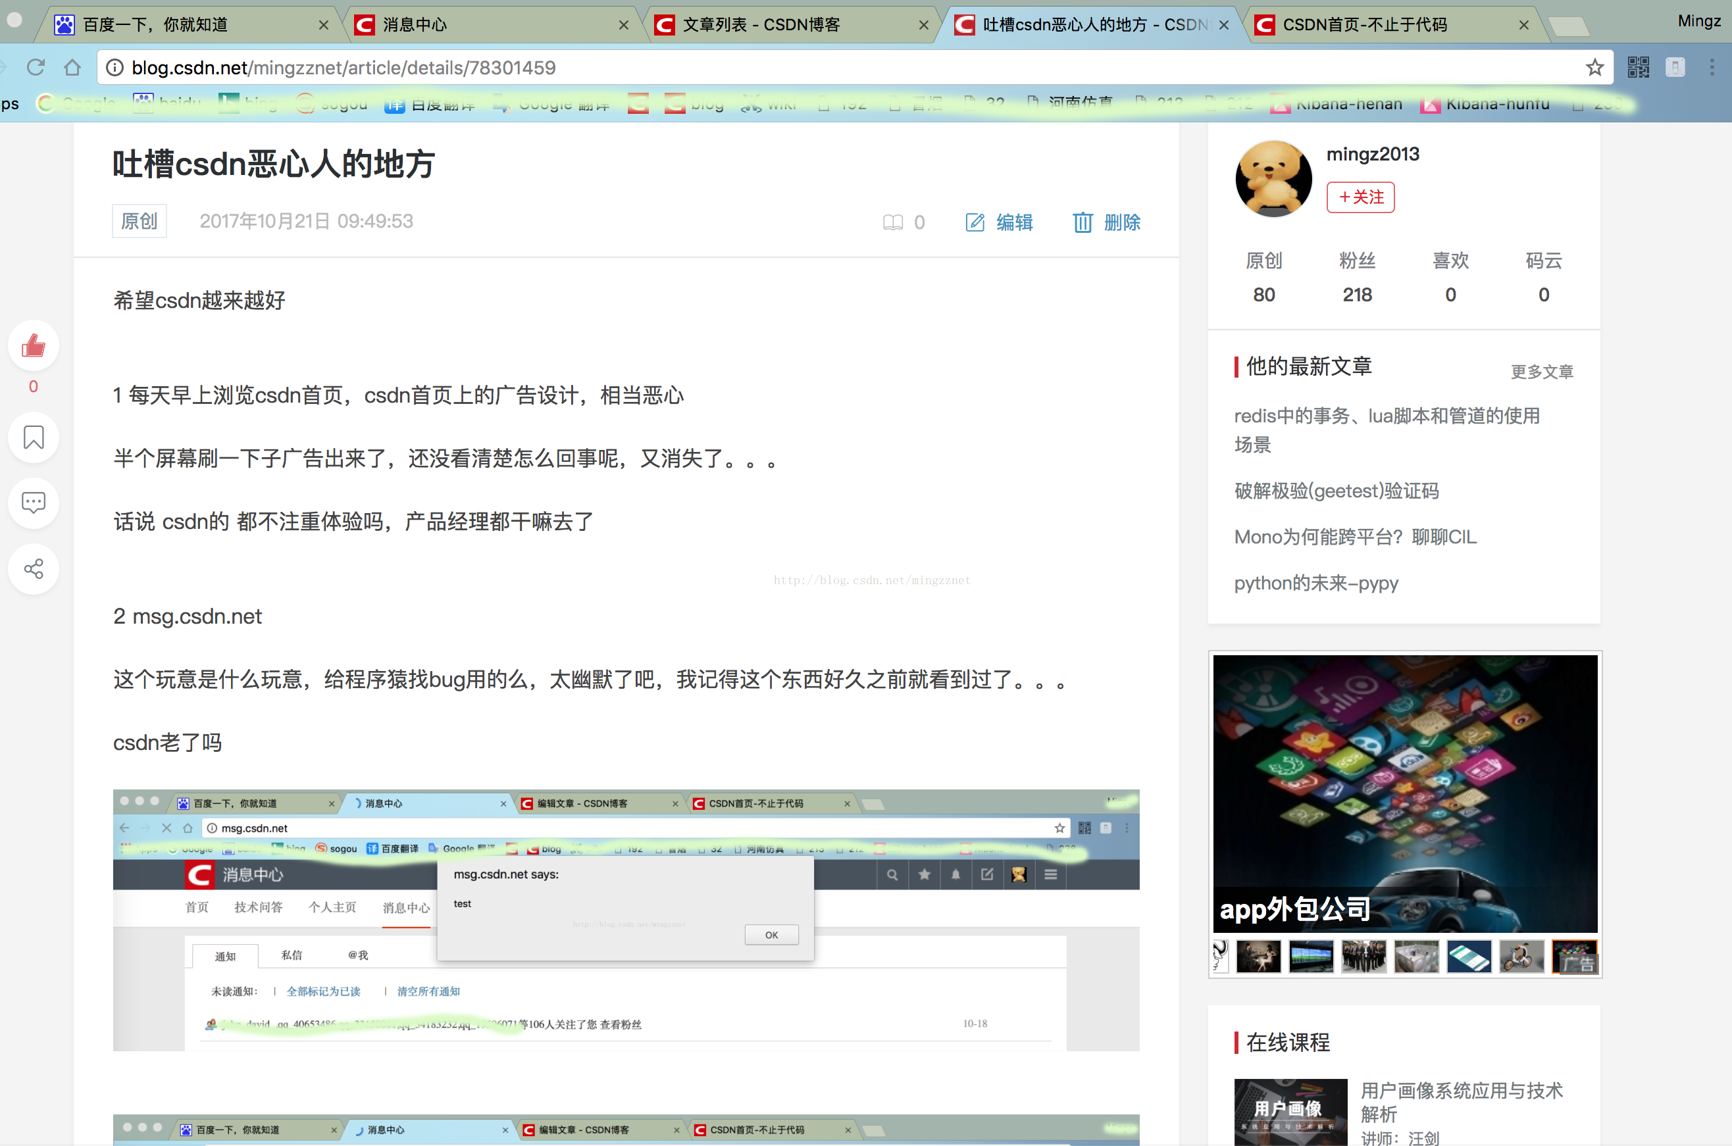Share the article with the share icon
Viewport: 1732px width, 1146px height.
click(x=34, y=568)
